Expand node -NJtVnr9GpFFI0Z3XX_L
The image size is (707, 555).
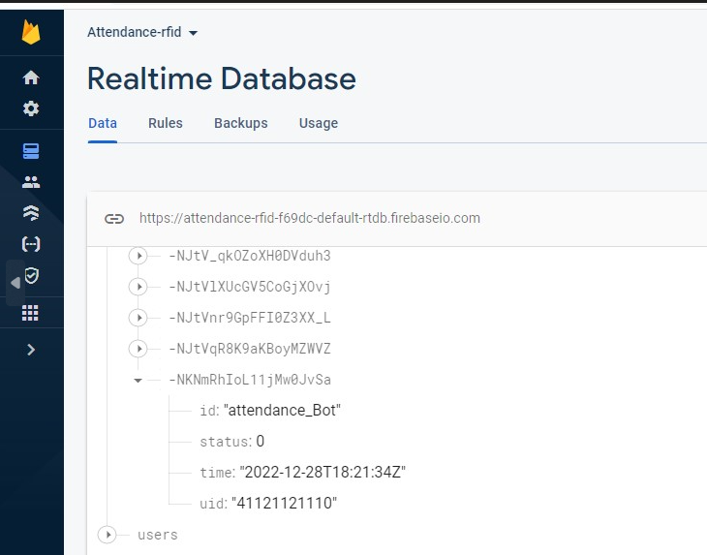[138, 318]
